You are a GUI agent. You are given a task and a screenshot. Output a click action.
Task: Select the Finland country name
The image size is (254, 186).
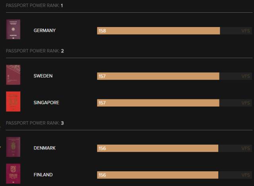click(43, 175)
